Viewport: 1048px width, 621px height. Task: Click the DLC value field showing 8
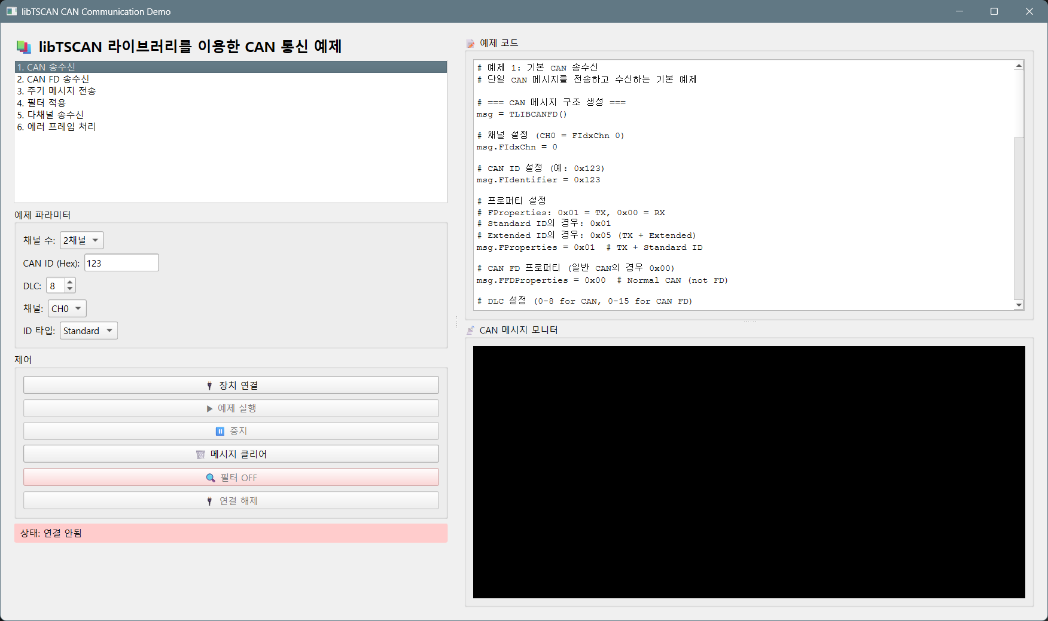(56, 286)
